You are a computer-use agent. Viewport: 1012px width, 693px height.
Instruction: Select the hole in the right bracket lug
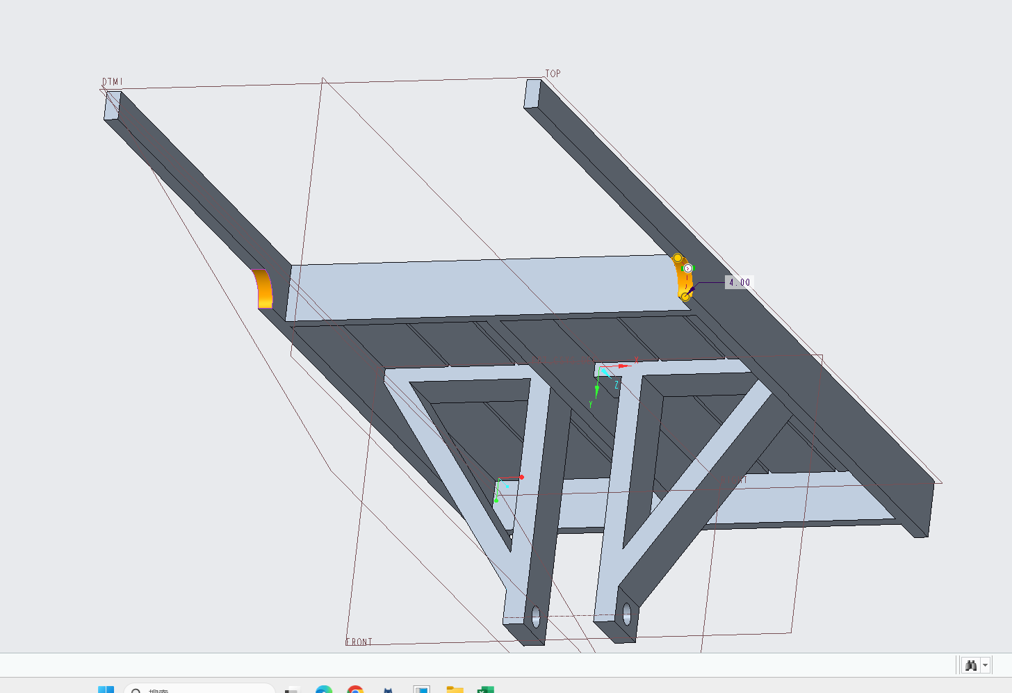point(627,614)
